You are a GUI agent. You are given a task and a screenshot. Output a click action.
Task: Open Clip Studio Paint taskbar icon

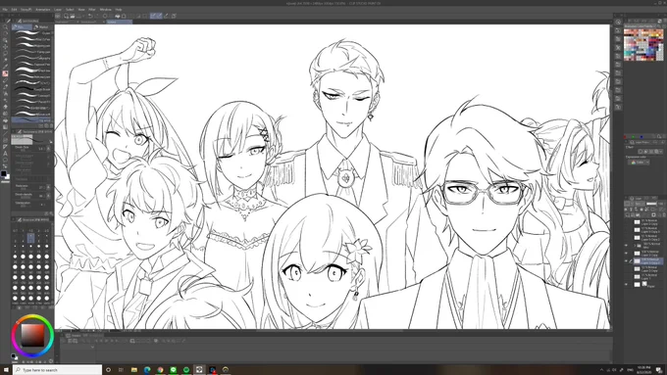click(199, 369)
